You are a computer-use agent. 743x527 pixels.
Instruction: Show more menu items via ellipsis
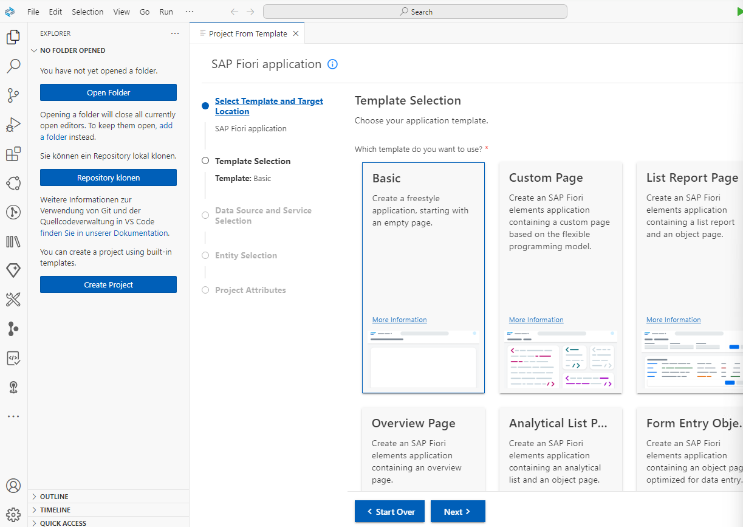[x=190, y=12]
